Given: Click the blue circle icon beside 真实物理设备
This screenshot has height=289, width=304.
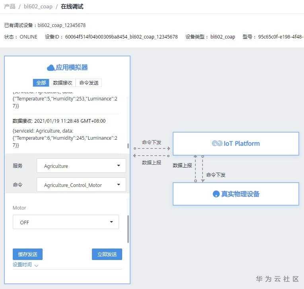Looking at the screenshot, I should [x=216, y=194].
